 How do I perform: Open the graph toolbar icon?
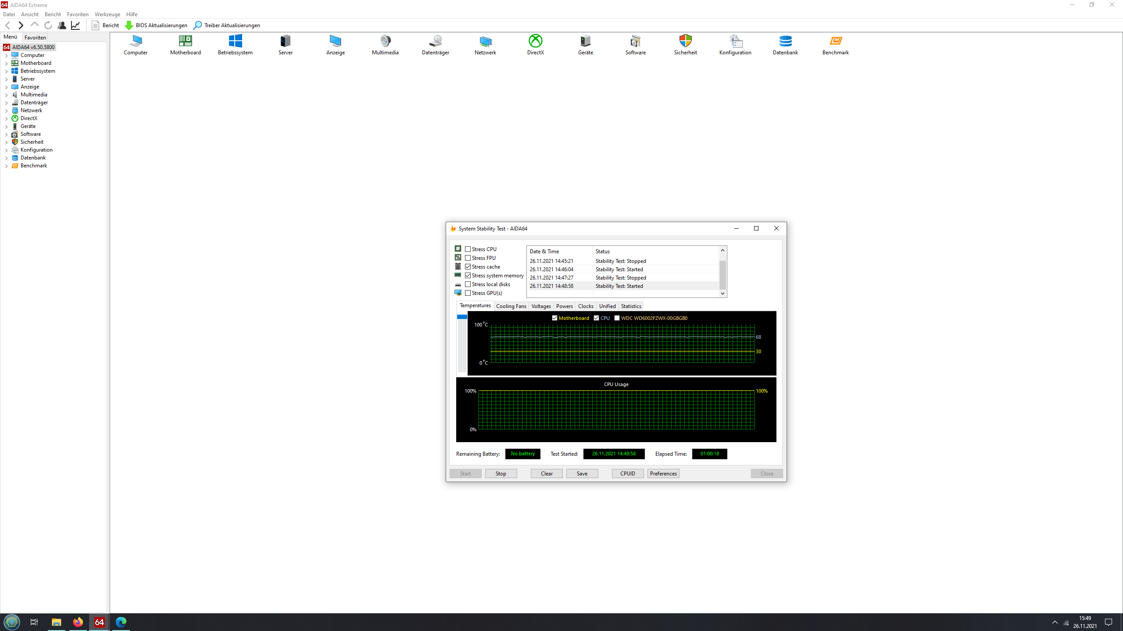coord(75,25)
